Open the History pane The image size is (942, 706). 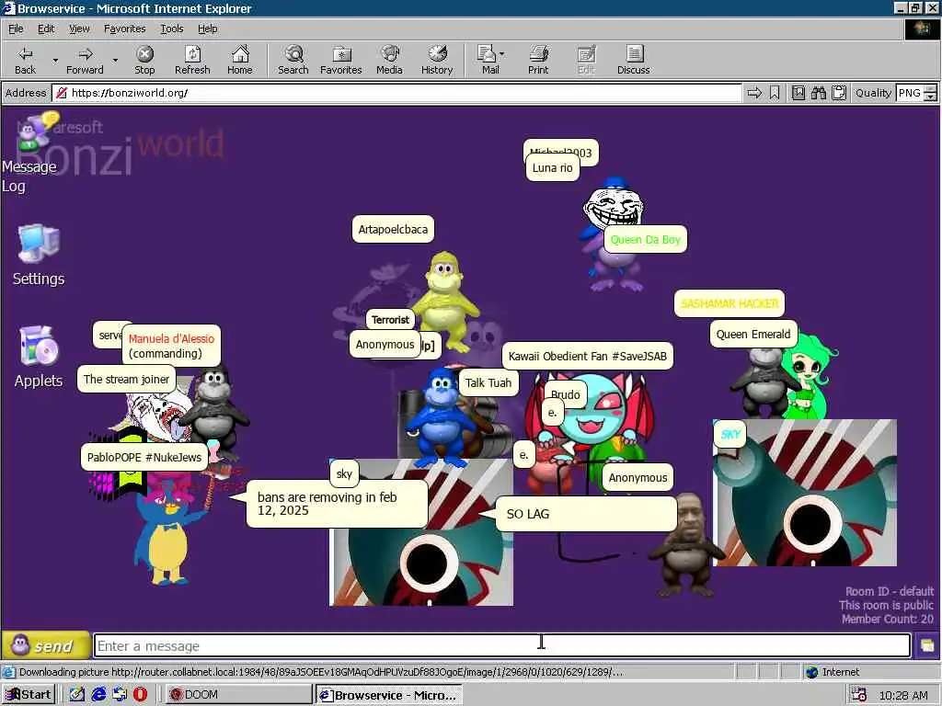coord(437,60)
